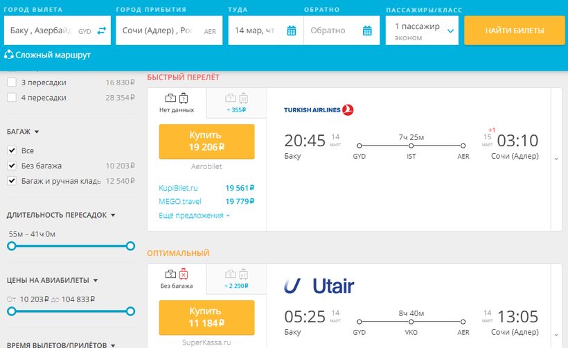Select the 'Нет данных' baggage tab
The height and width of the screenshot is (348, 568).
pyautogui.click(x=177, y=103)
